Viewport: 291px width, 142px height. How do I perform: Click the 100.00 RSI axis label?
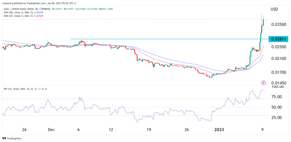tap(278, 87)
